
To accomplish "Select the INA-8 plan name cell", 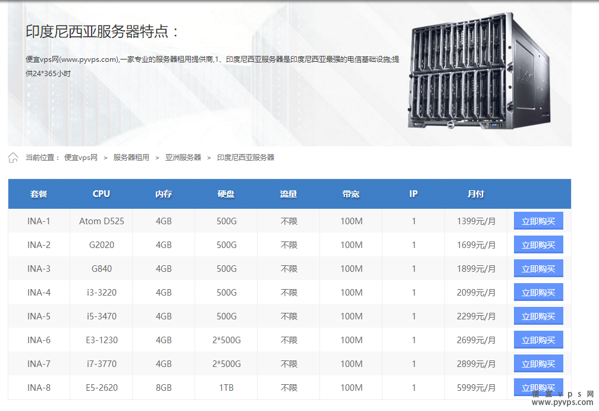I will click(x=39, y=388).
